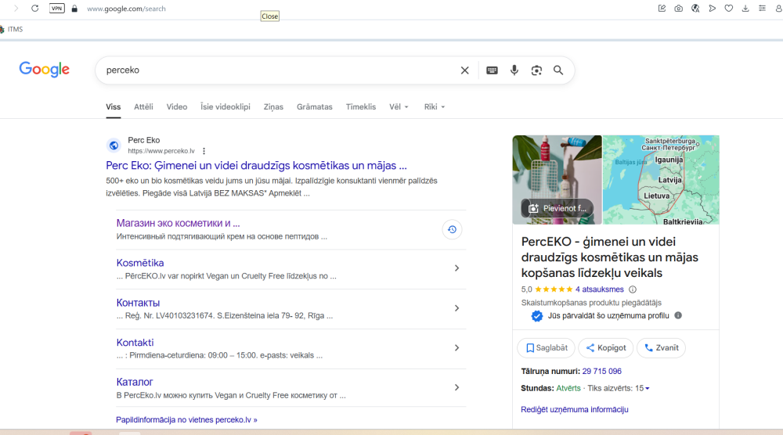Switch to the Ziņas tab
This screenshot has width=783, height=435.
(273, 107)
